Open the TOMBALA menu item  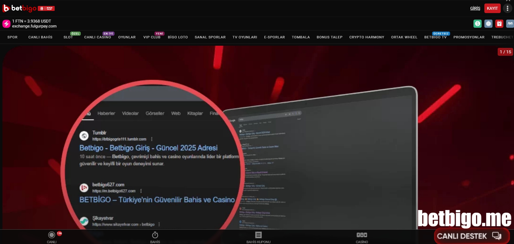coord(301,37)
